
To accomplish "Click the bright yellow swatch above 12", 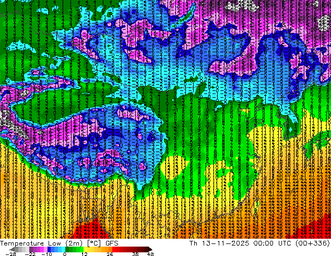I will click(x=85, y=249).
